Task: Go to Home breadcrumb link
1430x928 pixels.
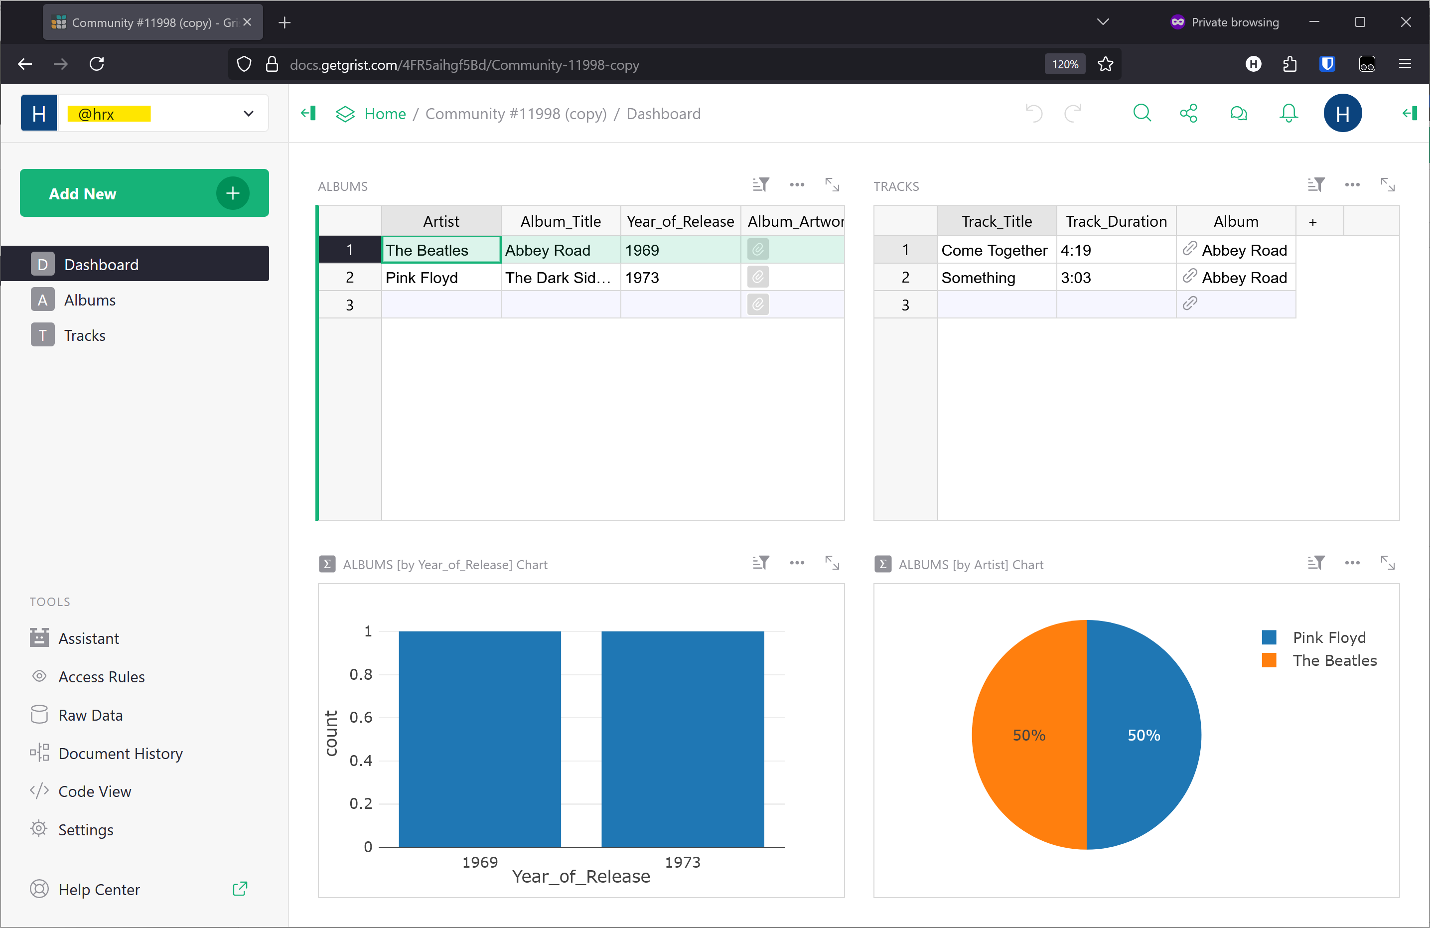Action: click(x=385, y=114)
